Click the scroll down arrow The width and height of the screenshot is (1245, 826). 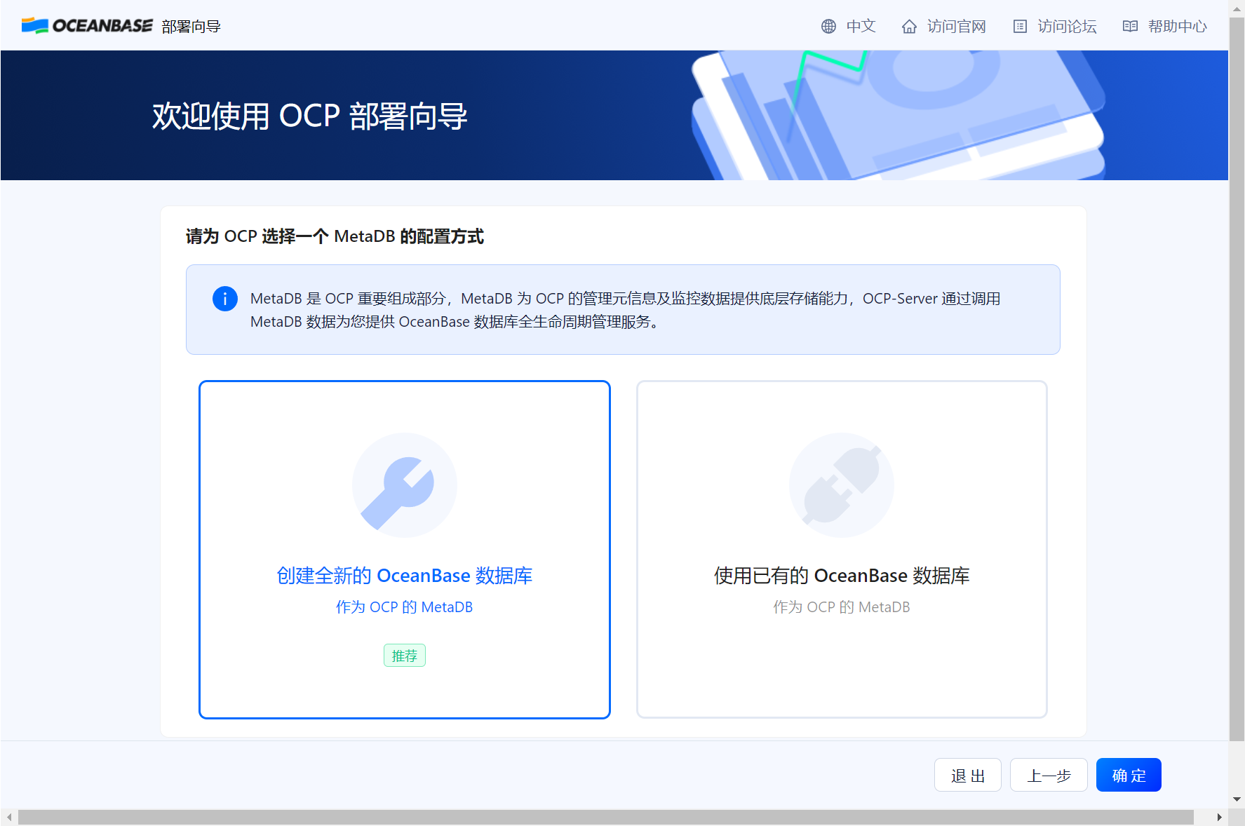[1237, 799]
